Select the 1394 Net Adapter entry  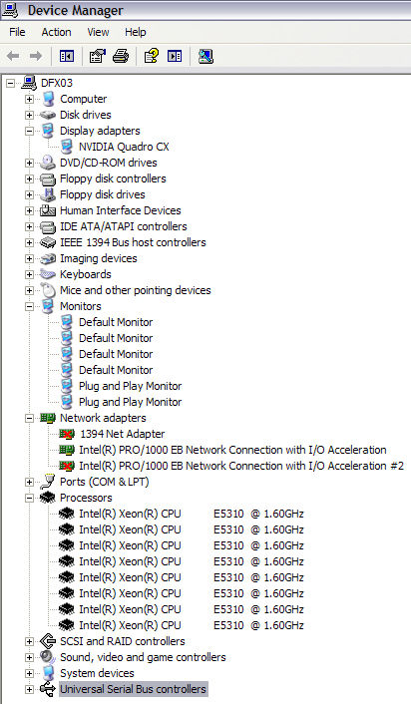122,434
